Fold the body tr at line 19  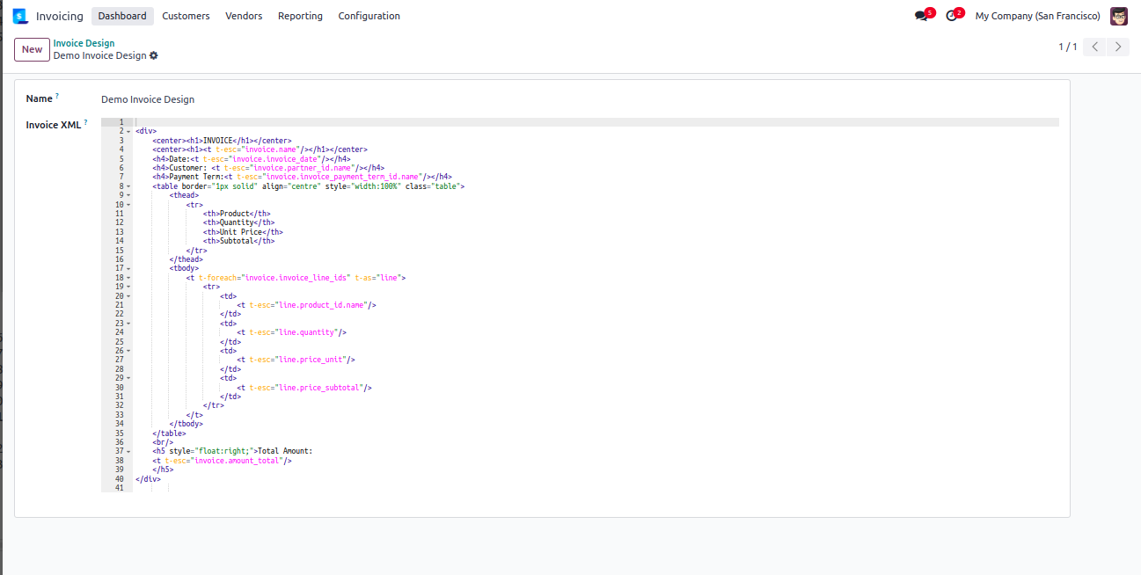(x=128, y=287)
